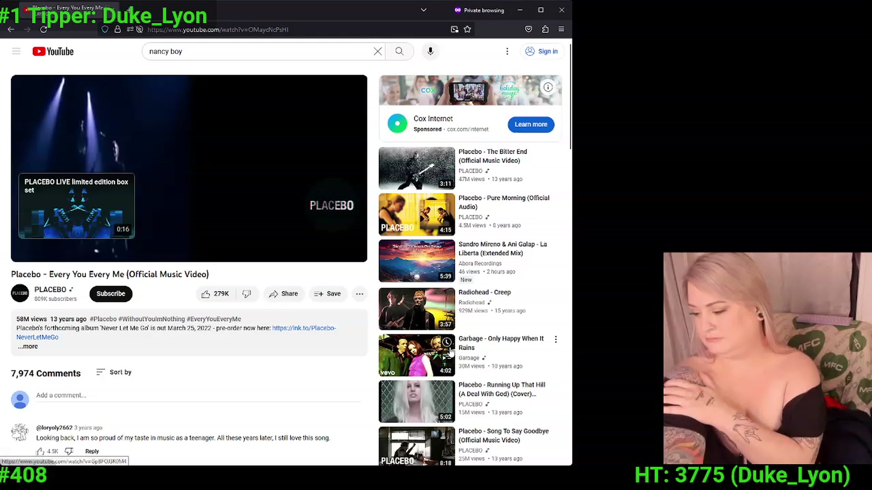Click the PLACEBO channel name below video

pos(50,289)
